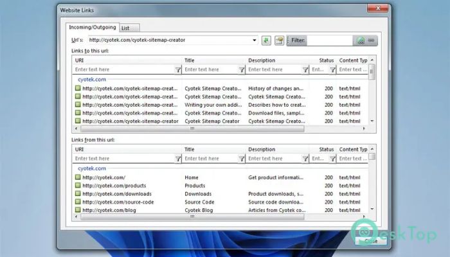Click green icon beside http://cyotek.com/source-code
Screen dimensions: 450x257
78,202
